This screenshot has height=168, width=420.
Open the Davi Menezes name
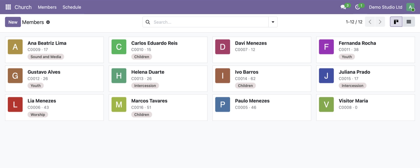point(251,43)
